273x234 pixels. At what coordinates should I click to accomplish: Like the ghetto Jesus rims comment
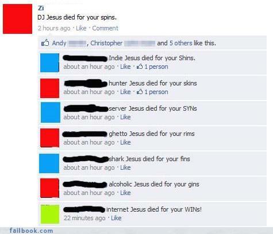pos(125,142)
